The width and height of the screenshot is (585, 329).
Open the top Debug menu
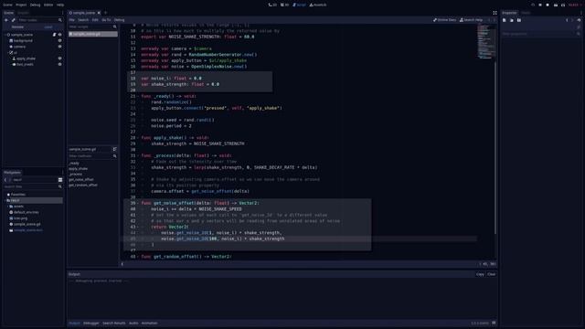(x=35, y=5)
